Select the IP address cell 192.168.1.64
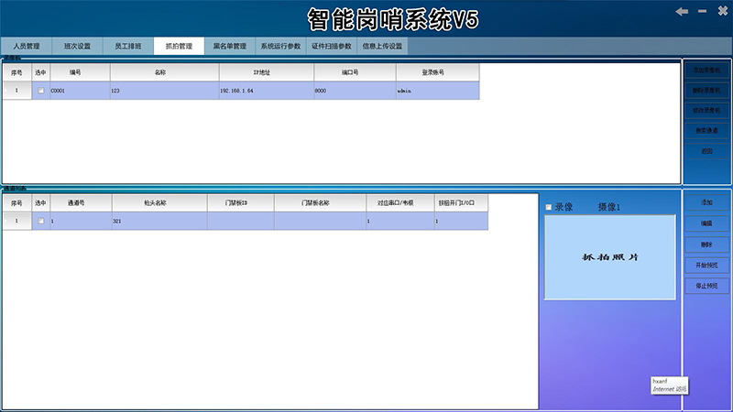Screen dimensions: 733x412 click(266, 91)
